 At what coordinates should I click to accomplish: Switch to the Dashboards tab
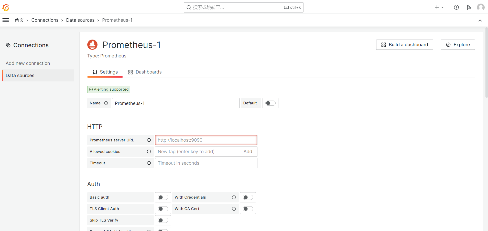tap(145, 72)
